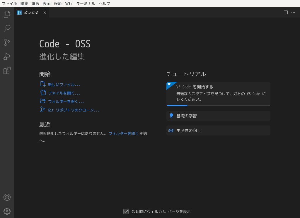This screenshot has height=218, width=300.
Task: Open the editor More Actions ellipsis
Action: click(293, 13)
